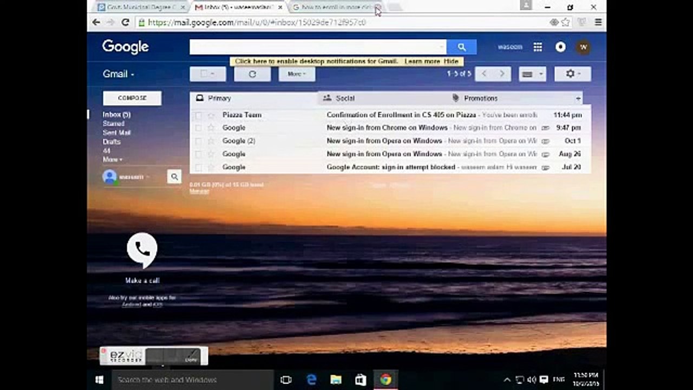Select checkbox of Jul 20 Google email
The height and width of the screenshot is (390, 693).
[198, 167]
